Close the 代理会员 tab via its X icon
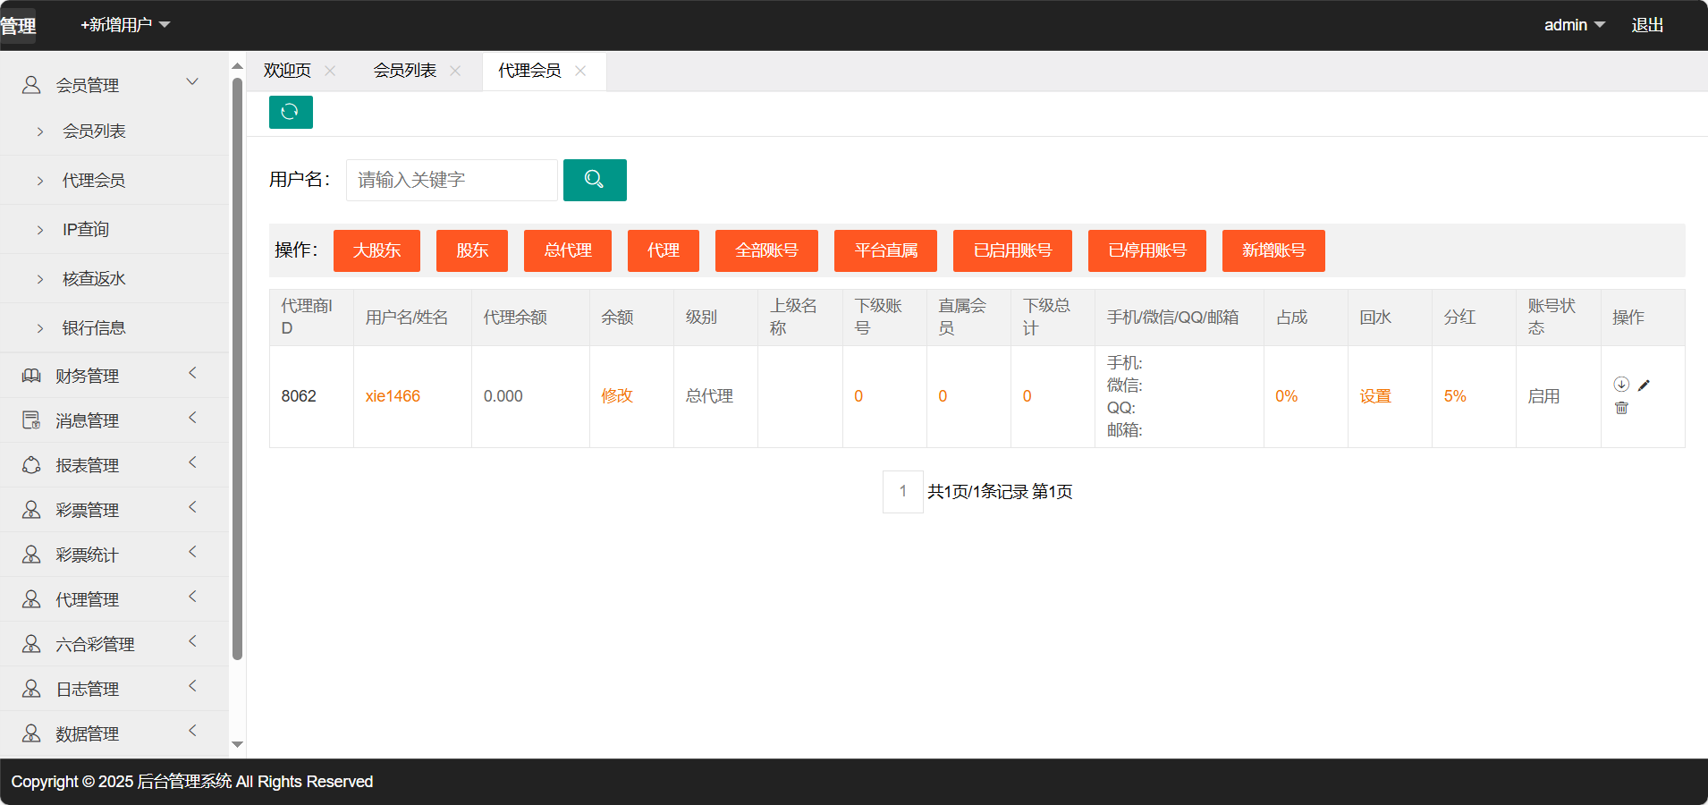 [580, 71]
